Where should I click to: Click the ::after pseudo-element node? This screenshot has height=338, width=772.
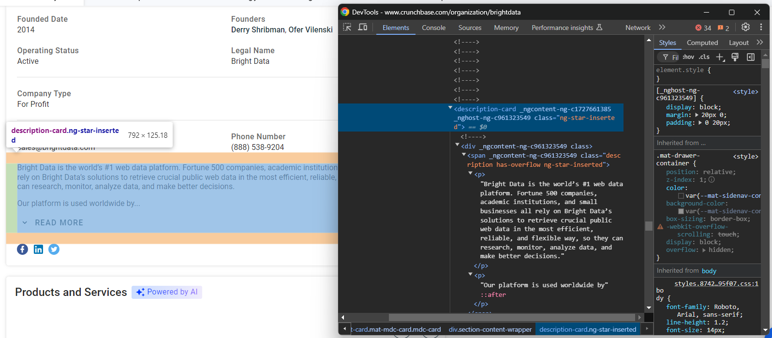pyautogui.click(x=493, y=294)
